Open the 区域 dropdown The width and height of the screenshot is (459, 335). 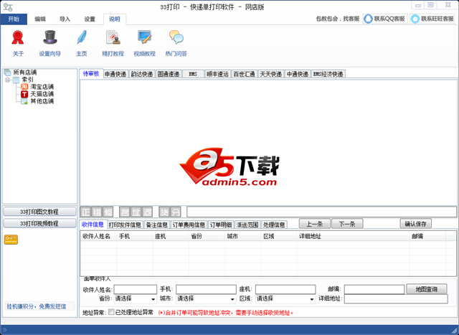click(x=285, y=298)
